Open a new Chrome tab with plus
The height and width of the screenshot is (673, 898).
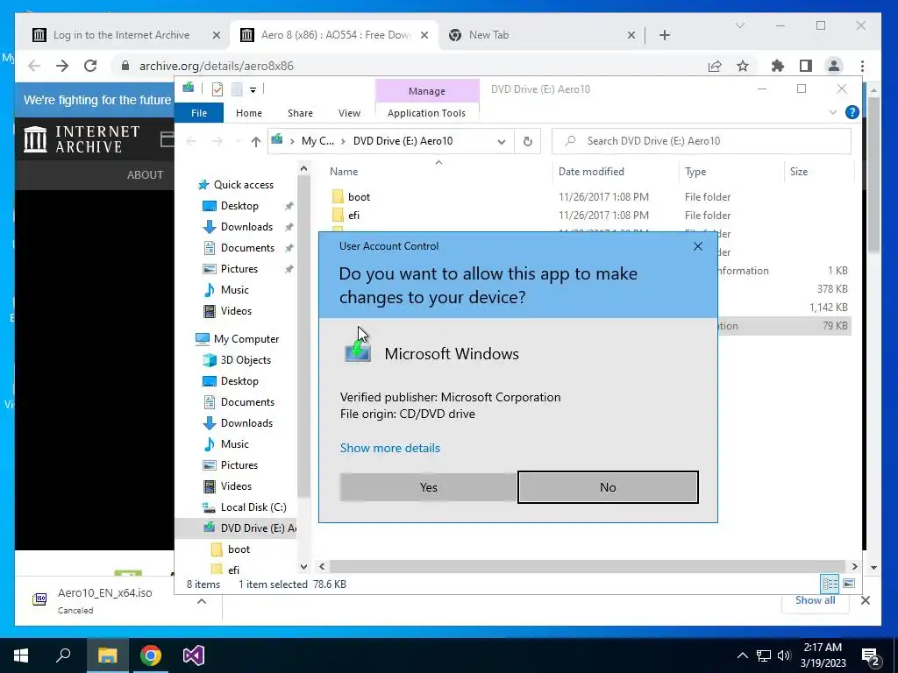coord(665,35)
